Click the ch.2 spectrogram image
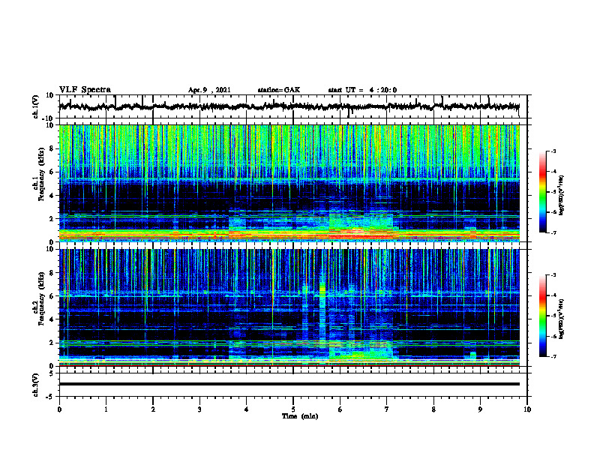This screenshot has height=459, width=594. point(289,307)
